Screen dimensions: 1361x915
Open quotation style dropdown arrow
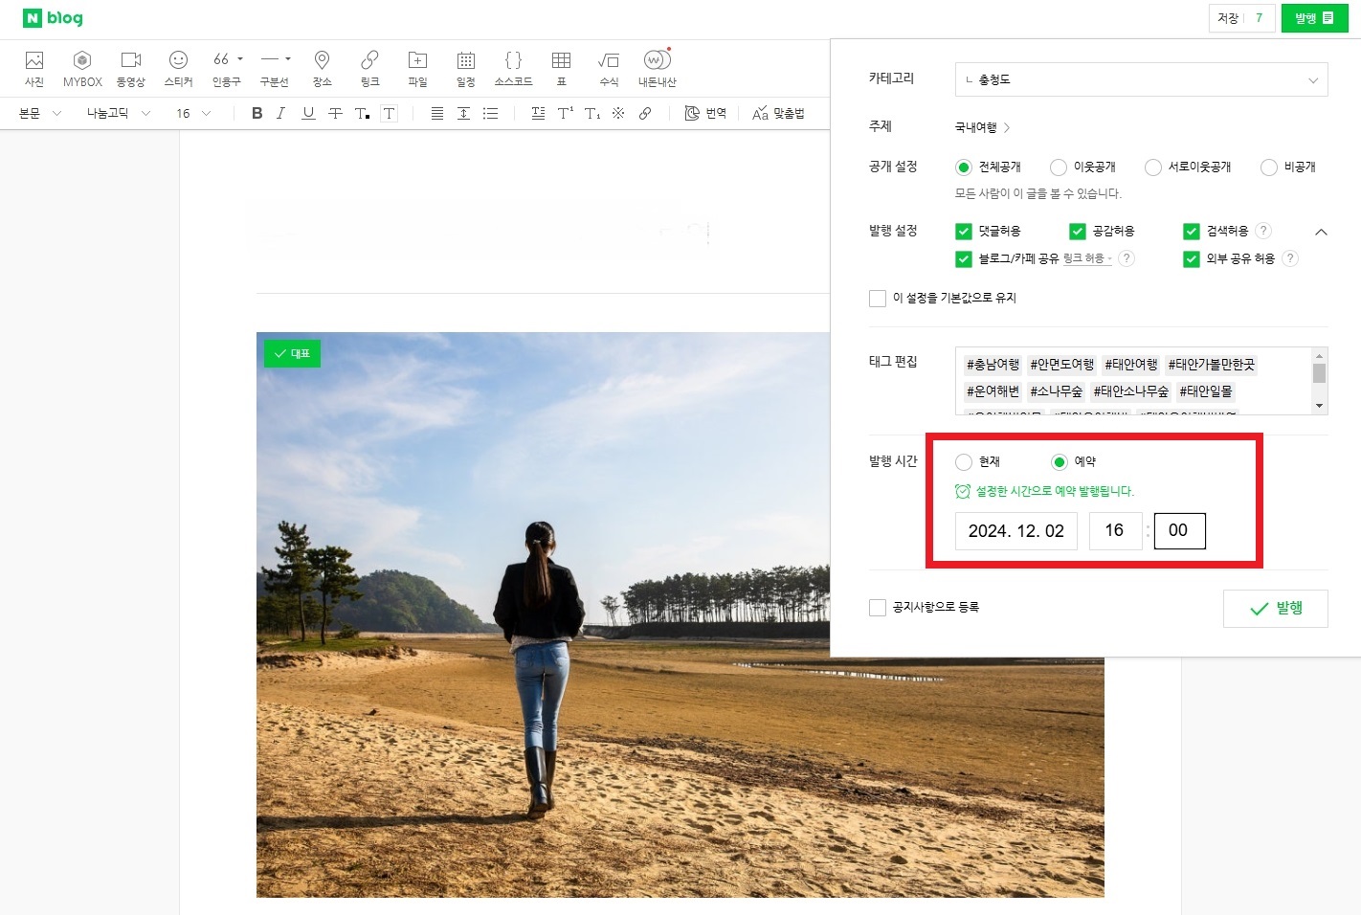[x=240, y=59]
